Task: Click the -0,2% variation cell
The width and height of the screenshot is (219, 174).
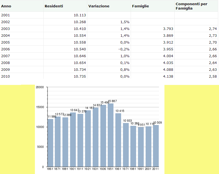Action: [x=124, y=49]
